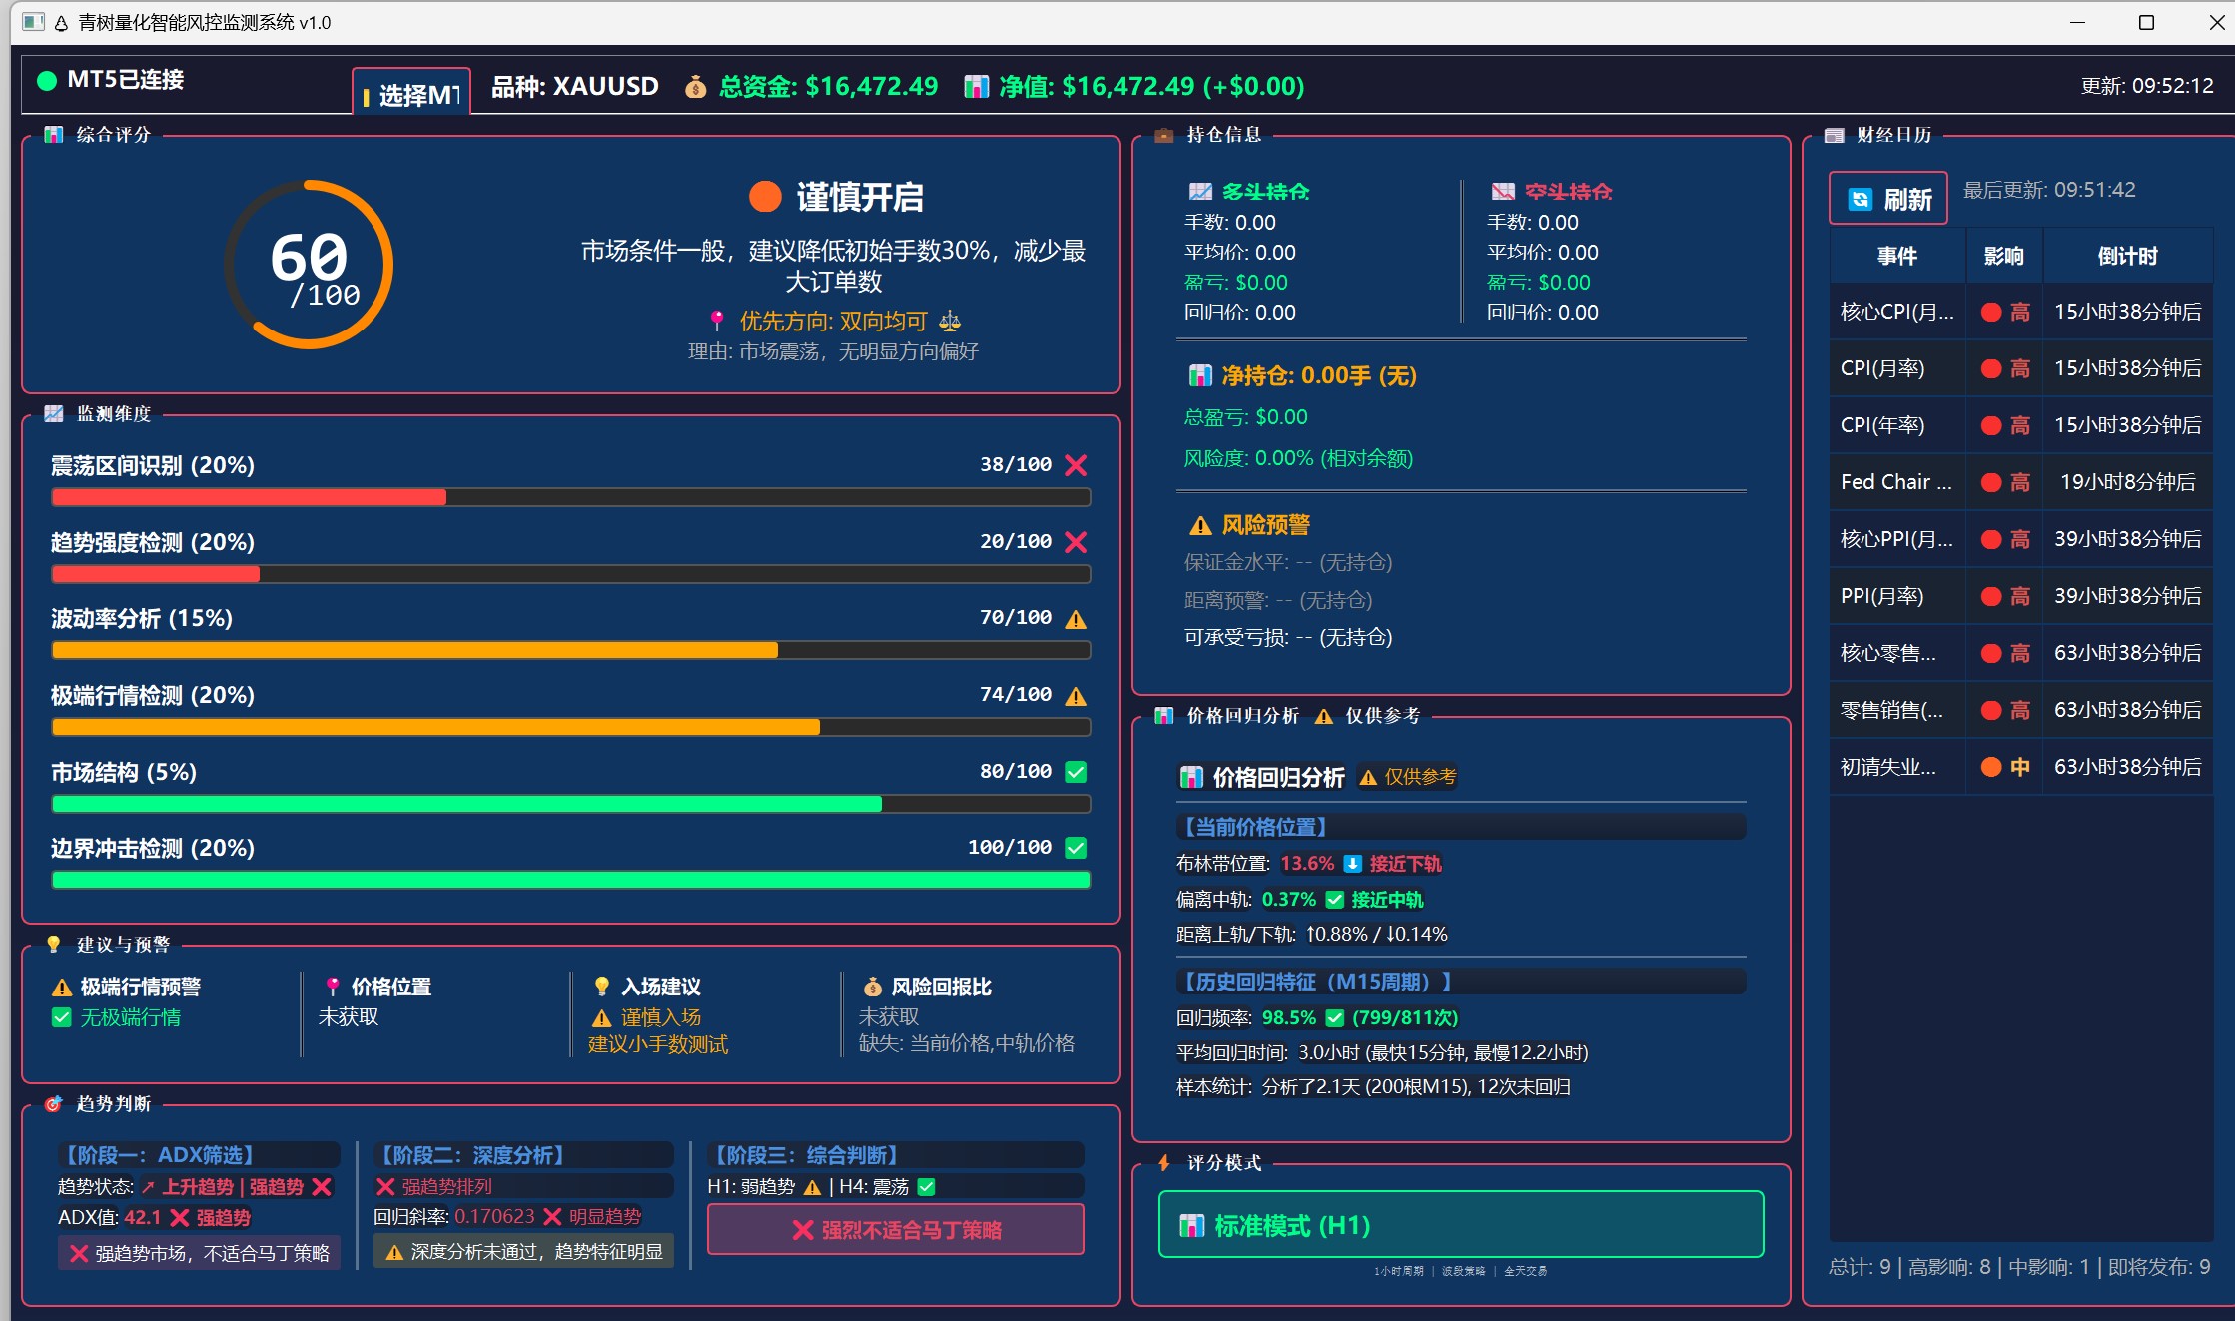Click the red X icon on 震荡区间识别 row
This screenshot has width=2235, height=1321.
(1076, 465)
